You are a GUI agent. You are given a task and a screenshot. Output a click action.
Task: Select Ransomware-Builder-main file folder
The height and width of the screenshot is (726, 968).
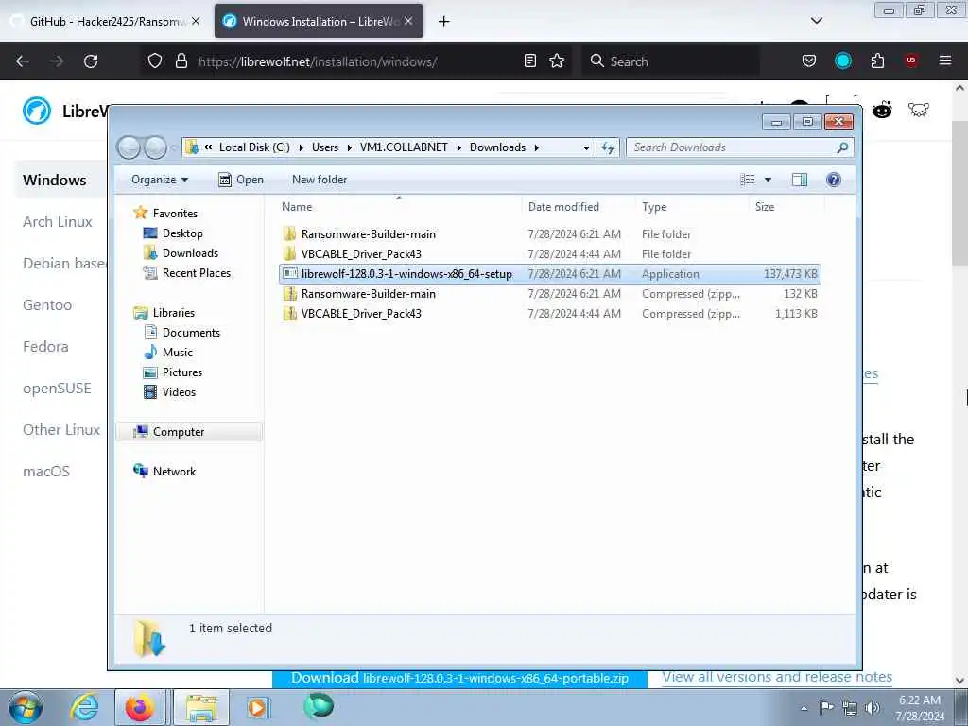(550, 234)
